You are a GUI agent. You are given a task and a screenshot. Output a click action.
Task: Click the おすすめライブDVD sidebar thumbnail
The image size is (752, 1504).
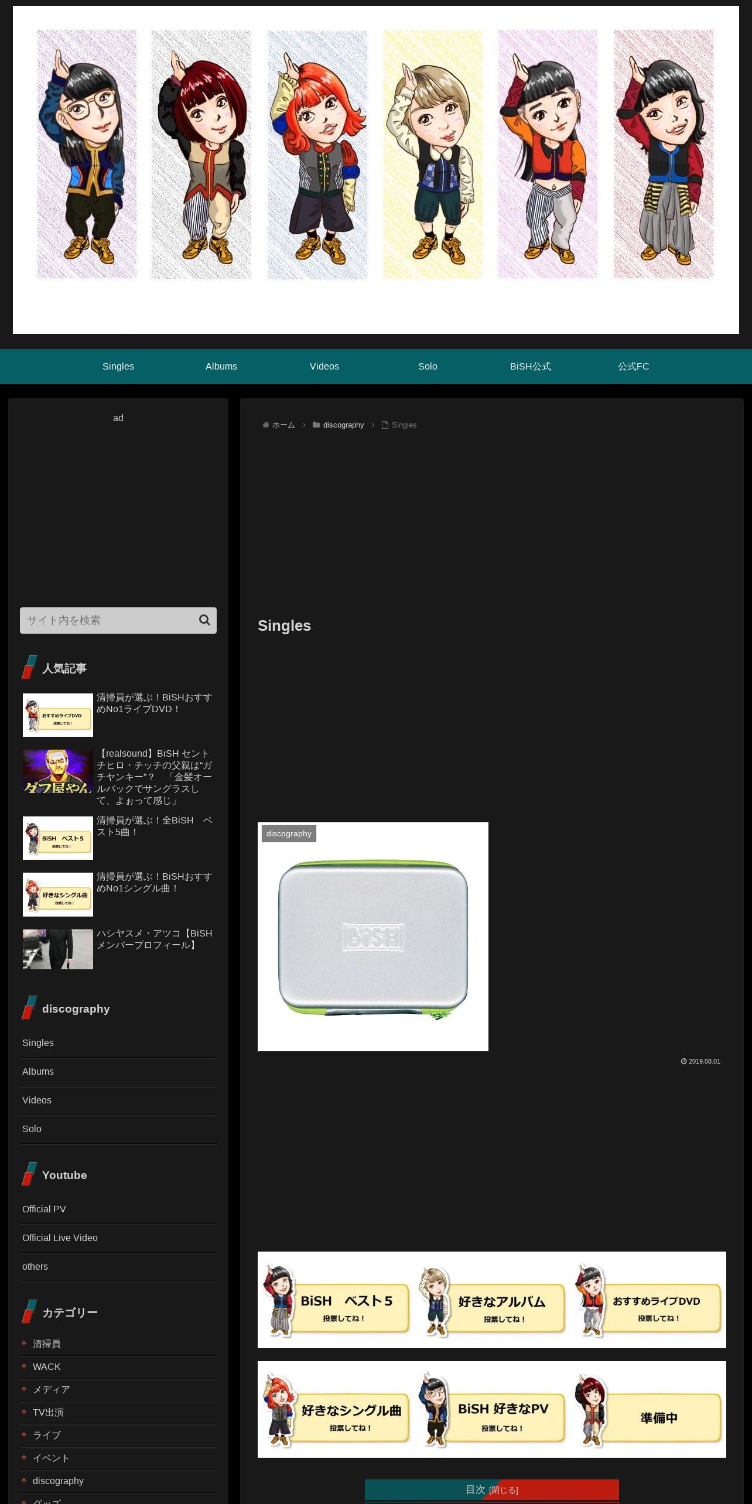click(58, 715)
